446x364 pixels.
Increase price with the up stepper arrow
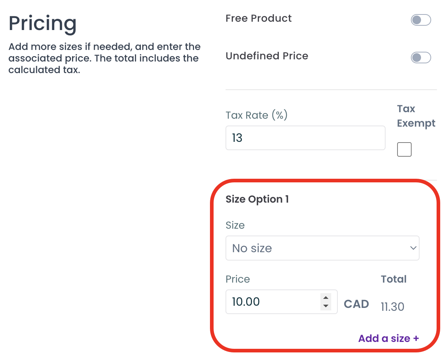326,298
